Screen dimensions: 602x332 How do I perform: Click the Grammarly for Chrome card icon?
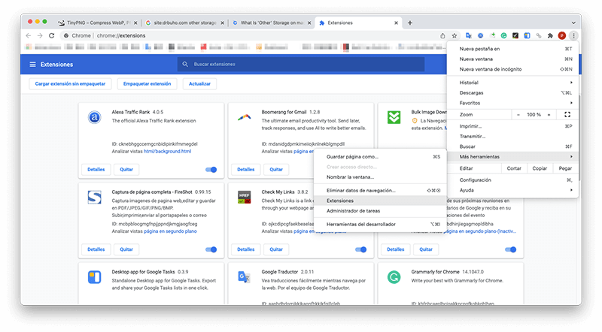point(394,277)
